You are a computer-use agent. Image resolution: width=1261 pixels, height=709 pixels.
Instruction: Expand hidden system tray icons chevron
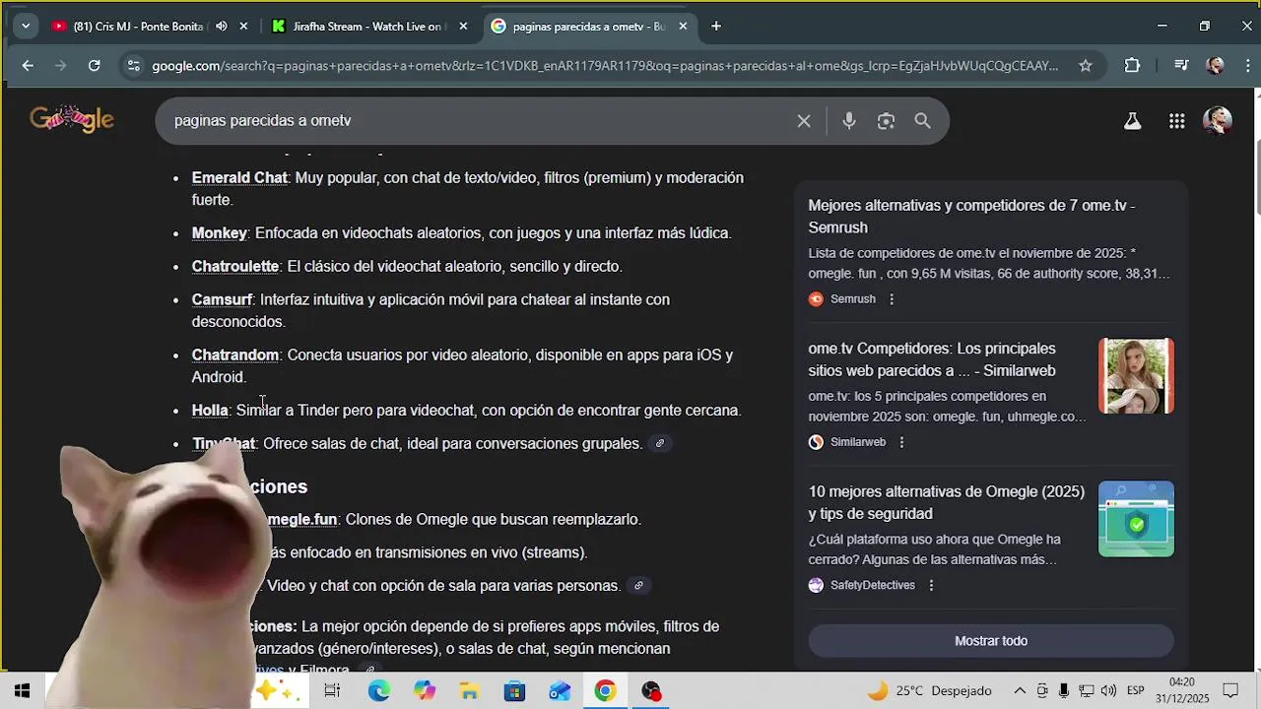coord(1020,691)
